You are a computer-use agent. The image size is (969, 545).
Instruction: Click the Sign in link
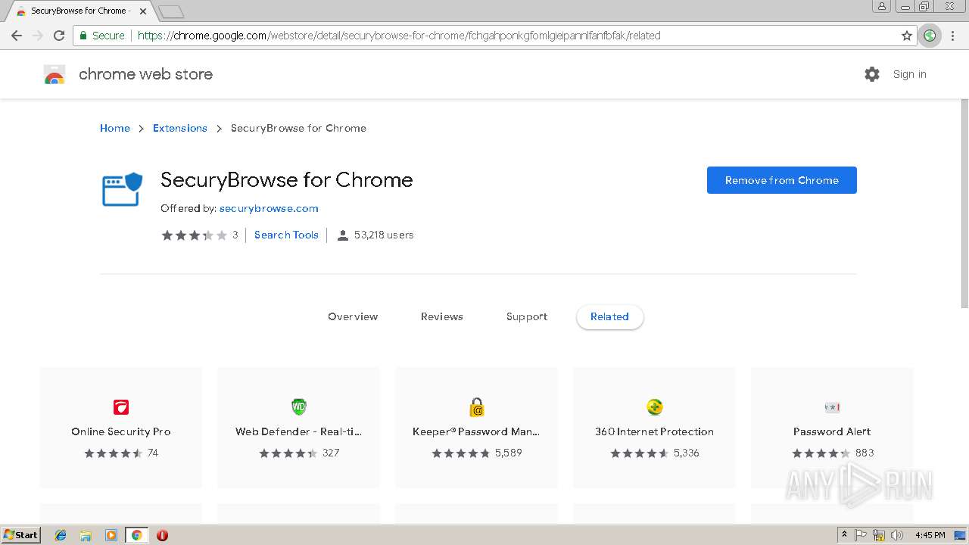pos(910,74)
